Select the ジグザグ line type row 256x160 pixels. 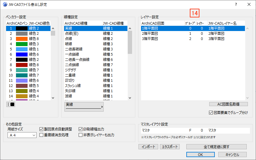pos(96,70)
